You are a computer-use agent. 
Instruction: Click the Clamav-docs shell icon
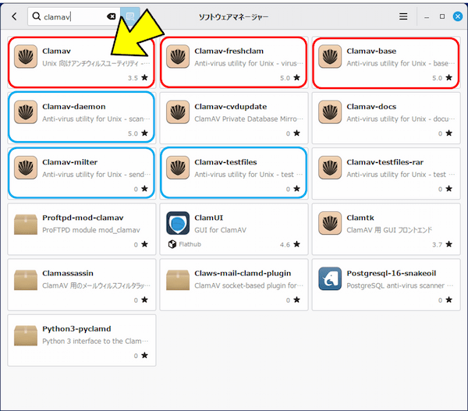tap(330, 112)
